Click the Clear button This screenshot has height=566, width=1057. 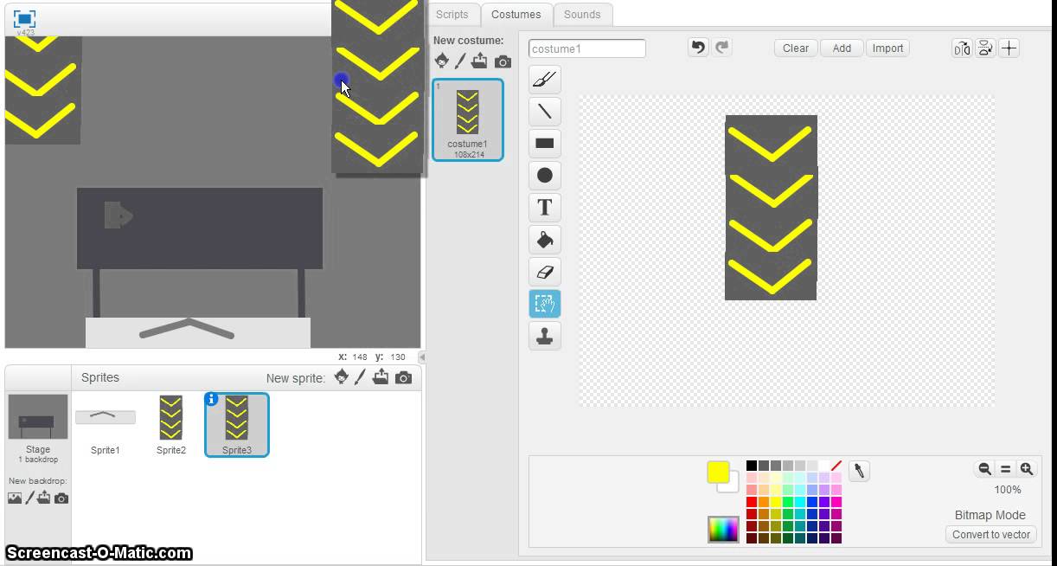point(796,48)
